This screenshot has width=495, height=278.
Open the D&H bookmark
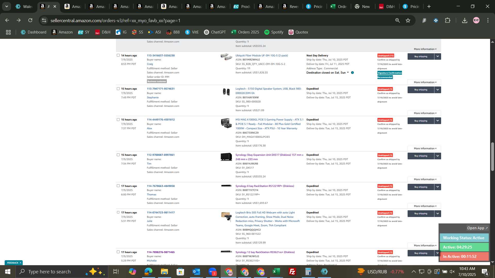coord(103,32)
